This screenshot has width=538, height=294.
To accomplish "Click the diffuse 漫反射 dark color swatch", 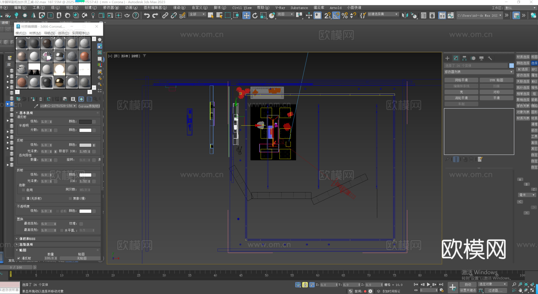I will tap(85, 122).
